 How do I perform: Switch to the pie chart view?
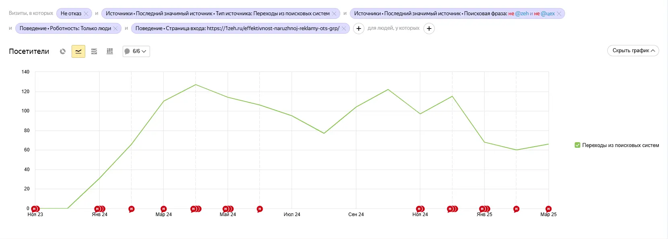(63, 51)
